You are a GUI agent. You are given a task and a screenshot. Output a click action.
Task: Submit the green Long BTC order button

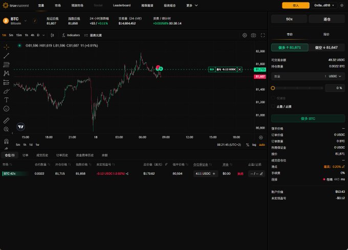308,119
